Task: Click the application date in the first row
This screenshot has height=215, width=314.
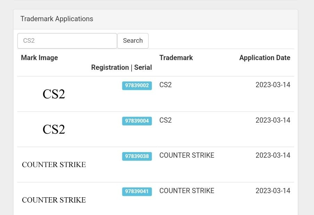Action: [x=273, y=85]
